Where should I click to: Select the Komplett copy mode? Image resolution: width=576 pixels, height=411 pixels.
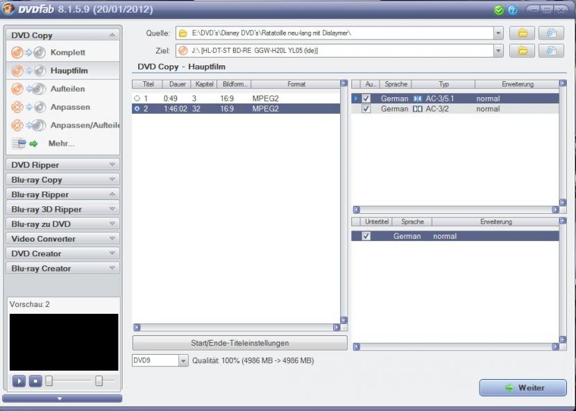(x=63, y=52)
